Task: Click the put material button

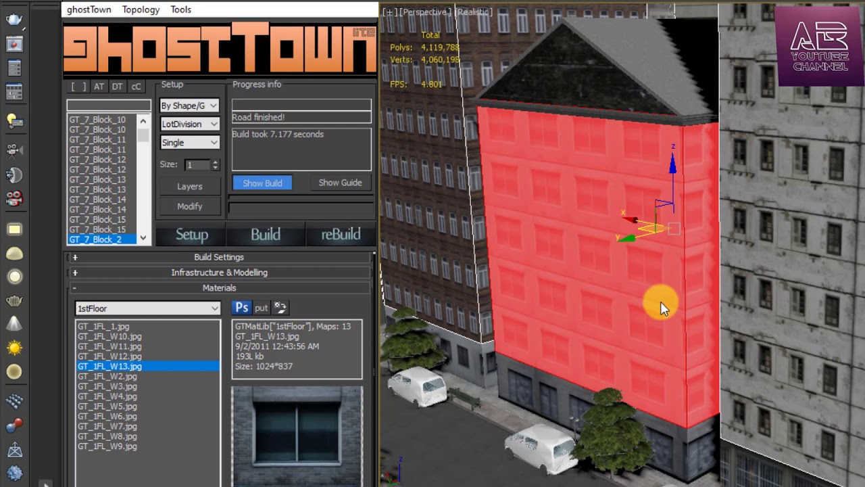Action: point(262,308)
